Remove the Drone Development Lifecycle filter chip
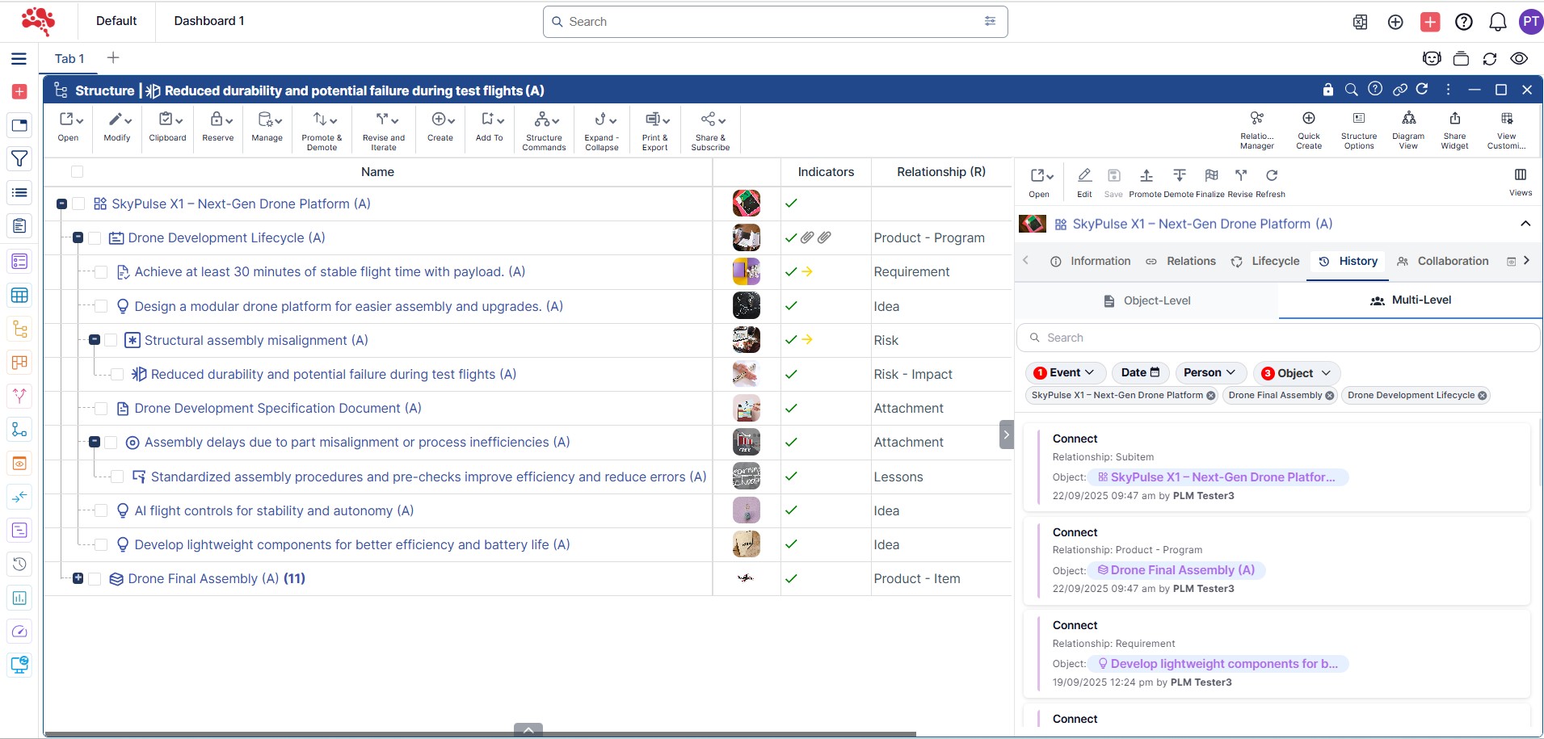The width and height of the screenshot is (1544, 739). click(x=1482, y=396)
